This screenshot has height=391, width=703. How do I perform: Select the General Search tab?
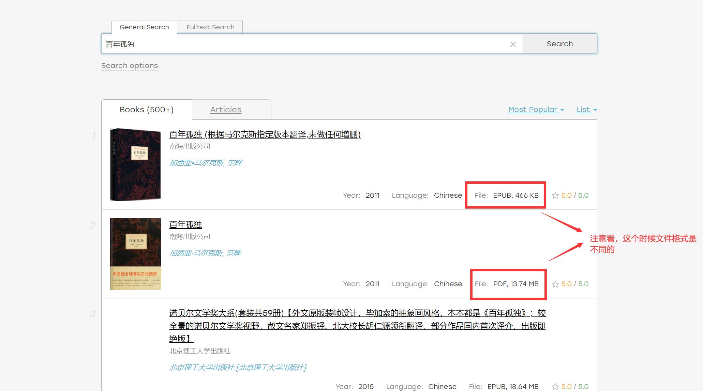pyautogui.click(x=144, y=27)
